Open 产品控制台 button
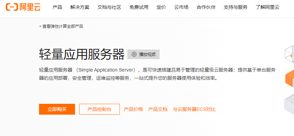294x136 pixels. click(x=99, y=109)
